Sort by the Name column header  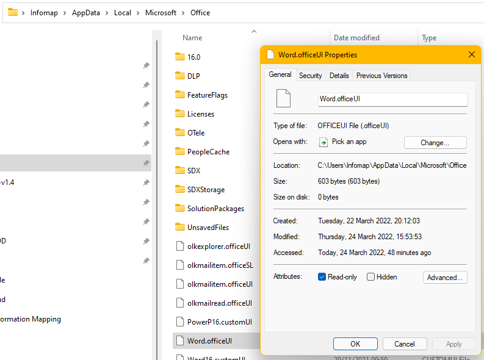[192, 38]
